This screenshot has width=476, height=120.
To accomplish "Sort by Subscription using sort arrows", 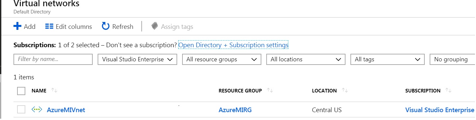I will coord(449,90).
